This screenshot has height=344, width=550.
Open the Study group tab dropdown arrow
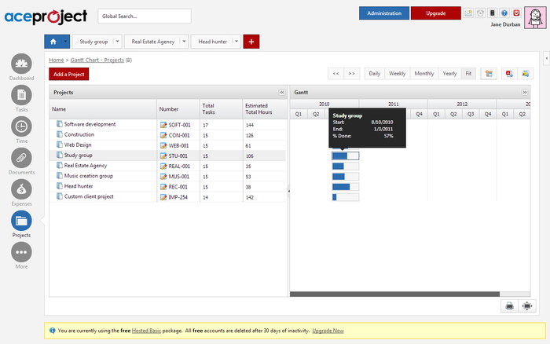coord(118,41)
